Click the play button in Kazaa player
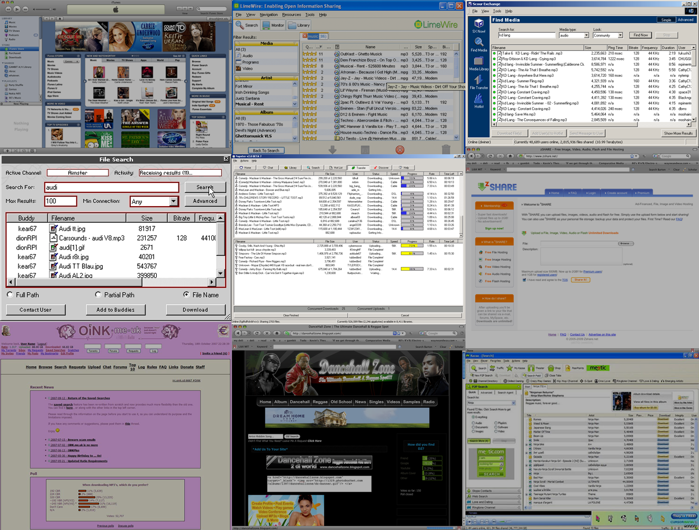Viewport: 699px width, 530px height. pyautogui.click(x=471, y=522)
